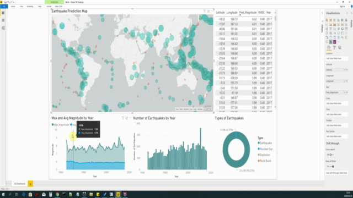Screen dimensions: 353x198
Task: Remove the Latitude field with its X
Action: point(347,70)
